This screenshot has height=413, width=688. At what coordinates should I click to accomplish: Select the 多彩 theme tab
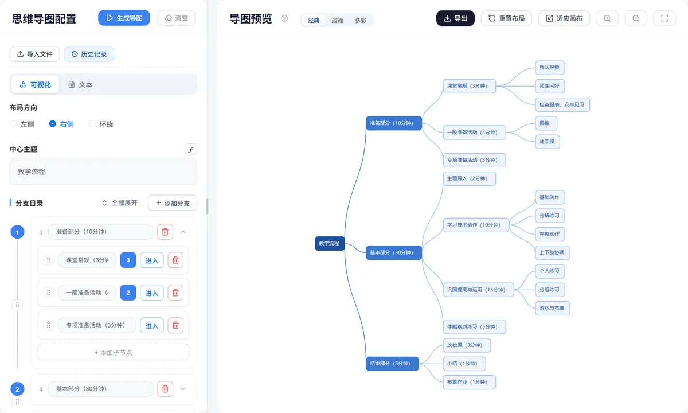[x=361, y=20]
